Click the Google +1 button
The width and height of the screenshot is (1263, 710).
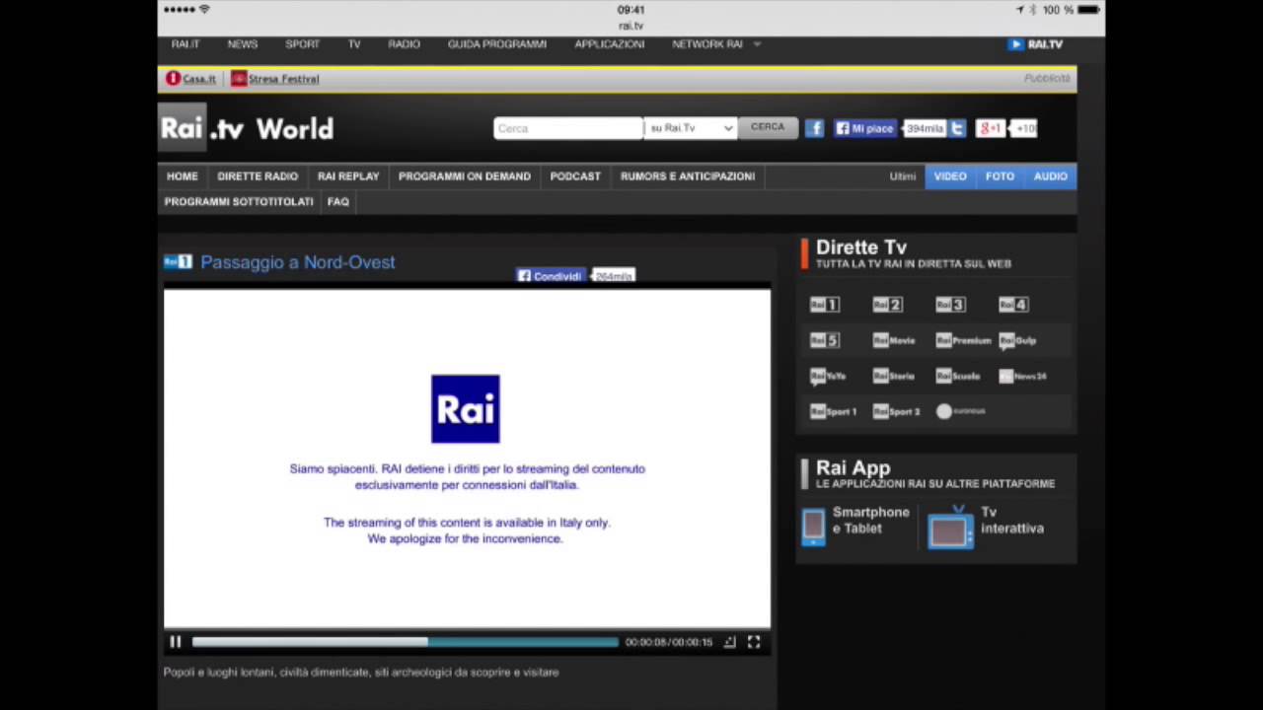990,128
